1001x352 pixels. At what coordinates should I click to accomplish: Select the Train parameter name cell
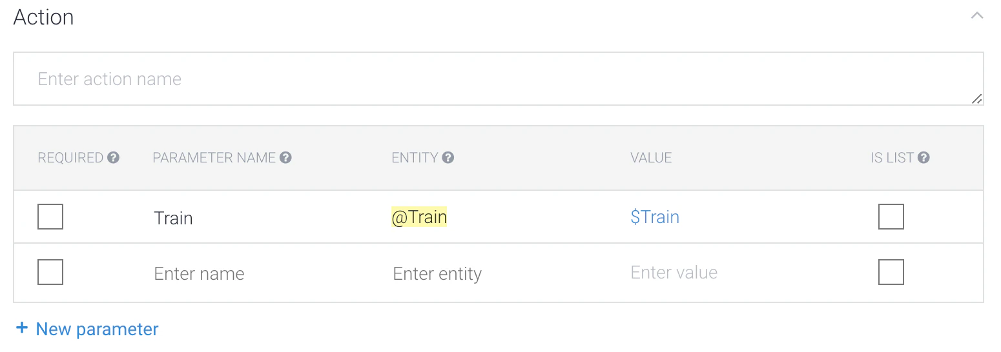coord(173,218)
